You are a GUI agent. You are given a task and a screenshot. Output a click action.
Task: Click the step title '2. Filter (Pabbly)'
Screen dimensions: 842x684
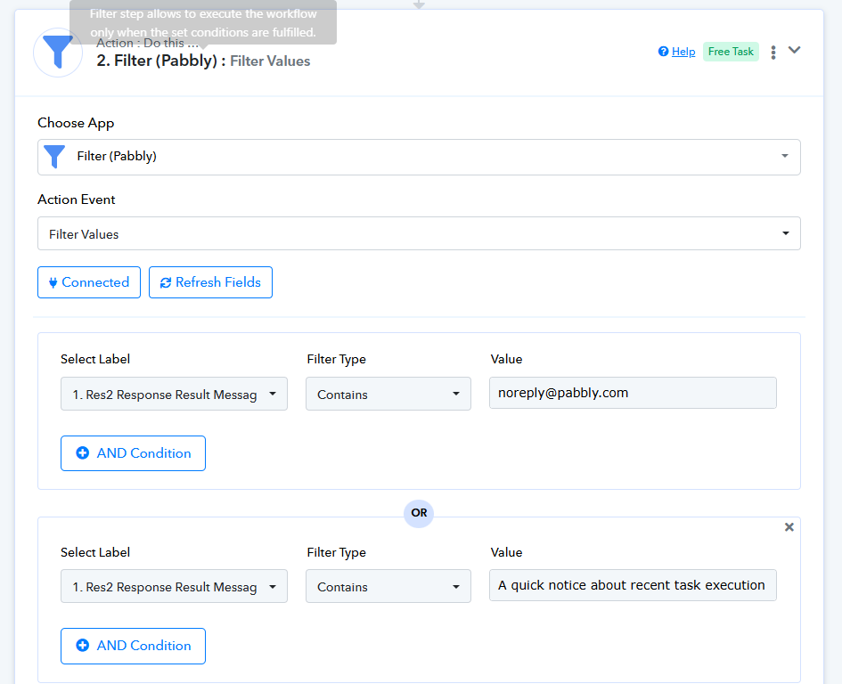(157, 61)
